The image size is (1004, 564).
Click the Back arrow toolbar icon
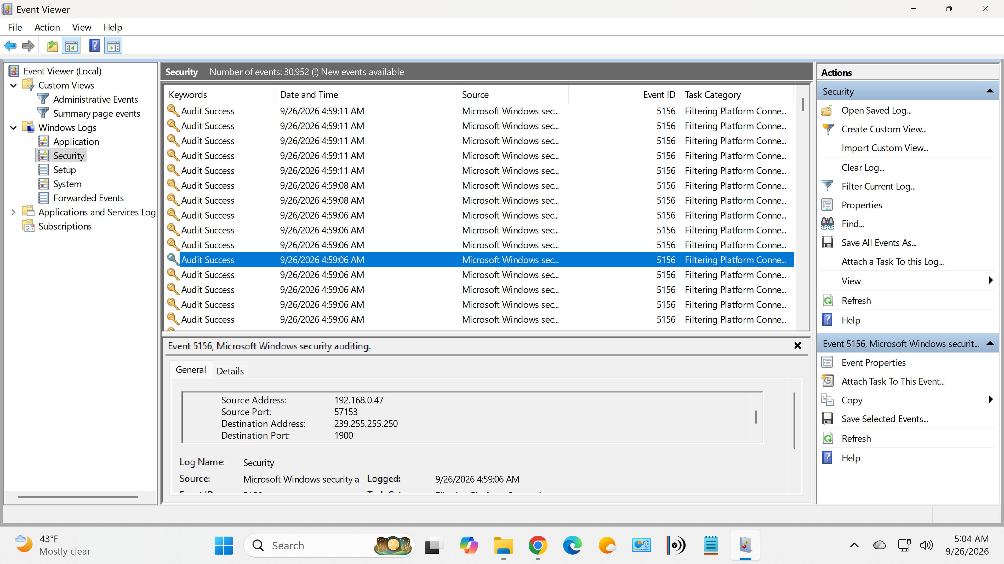click(10, 46)
